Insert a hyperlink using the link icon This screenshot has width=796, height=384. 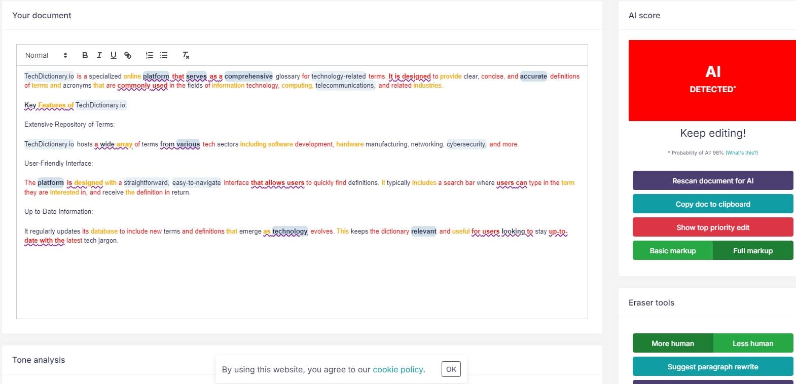pyautogui.click(x=128, y=55)
